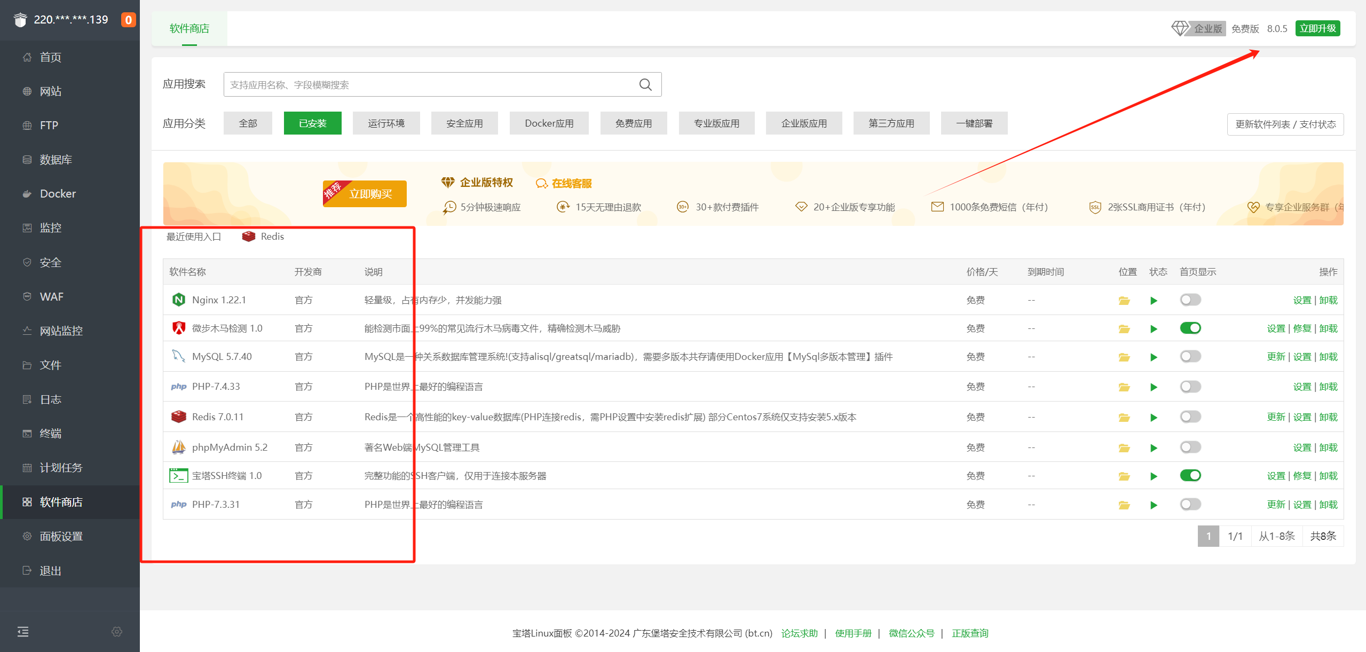
Task: Click 更新 link for Redis 7.0.11
Action: click(x=1276, y=417)
